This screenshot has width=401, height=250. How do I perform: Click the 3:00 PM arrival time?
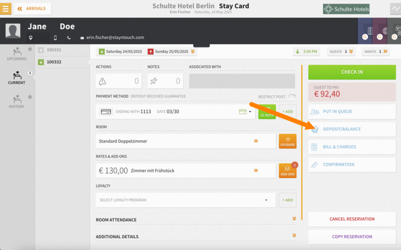(x=306, y=51)
